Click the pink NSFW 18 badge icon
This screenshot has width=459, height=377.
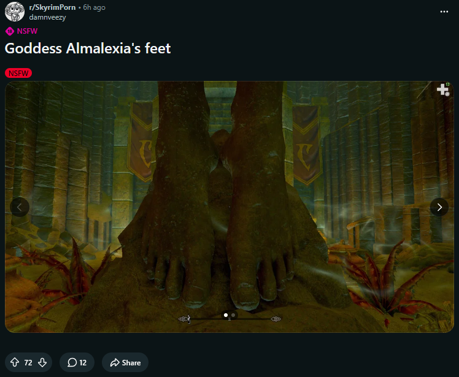click(x=10, y=31)
